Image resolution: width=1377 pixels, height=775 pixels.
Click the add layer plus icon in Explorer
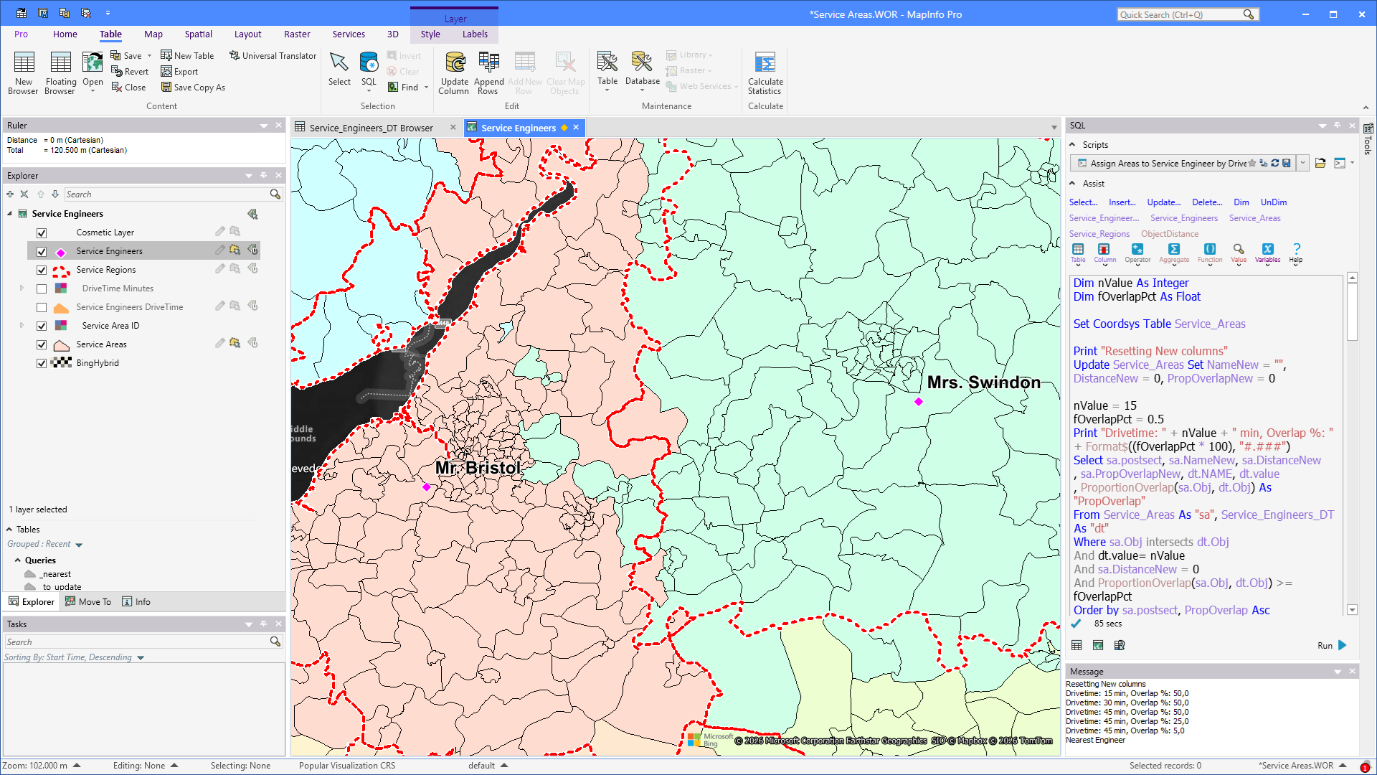click(x=10, y=194)
